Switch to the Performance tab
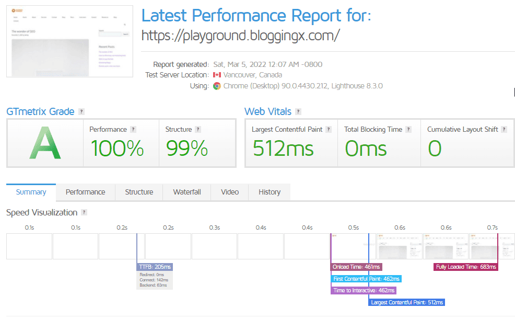The image size is (515, 319). click(x=85, y=192)
